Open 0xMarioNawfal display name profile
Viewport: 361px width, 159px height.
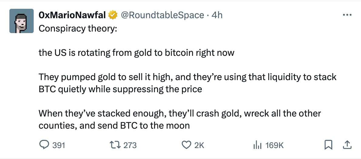(x=72, y=15)
